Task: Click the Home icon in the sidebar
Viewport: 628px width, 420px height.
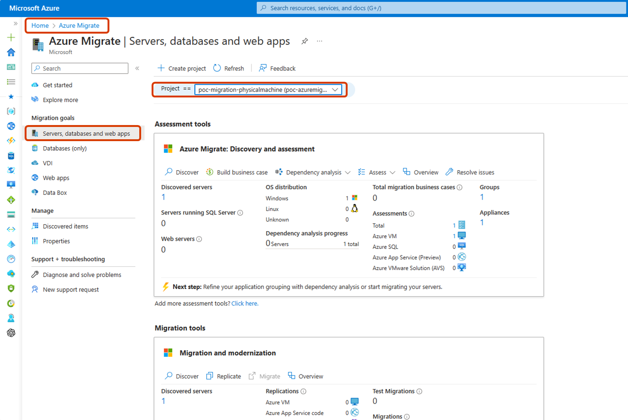Action: coord(11,52)
